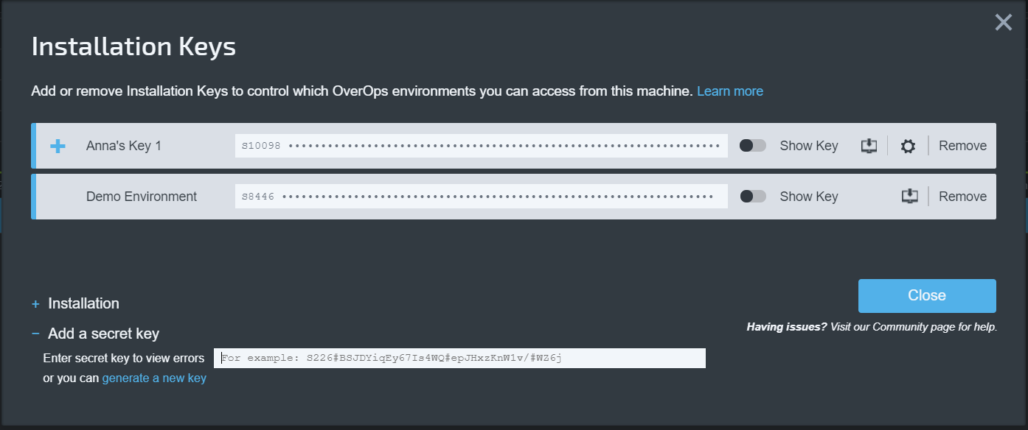Image resolution: width=1028 pixels, height=430 pixels.
Task: Click the Installation Keys heading
Action: pos(133,47)
